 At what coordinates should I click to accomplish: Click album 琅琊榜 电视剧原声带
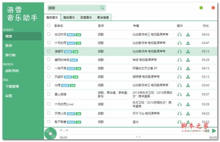146,77
